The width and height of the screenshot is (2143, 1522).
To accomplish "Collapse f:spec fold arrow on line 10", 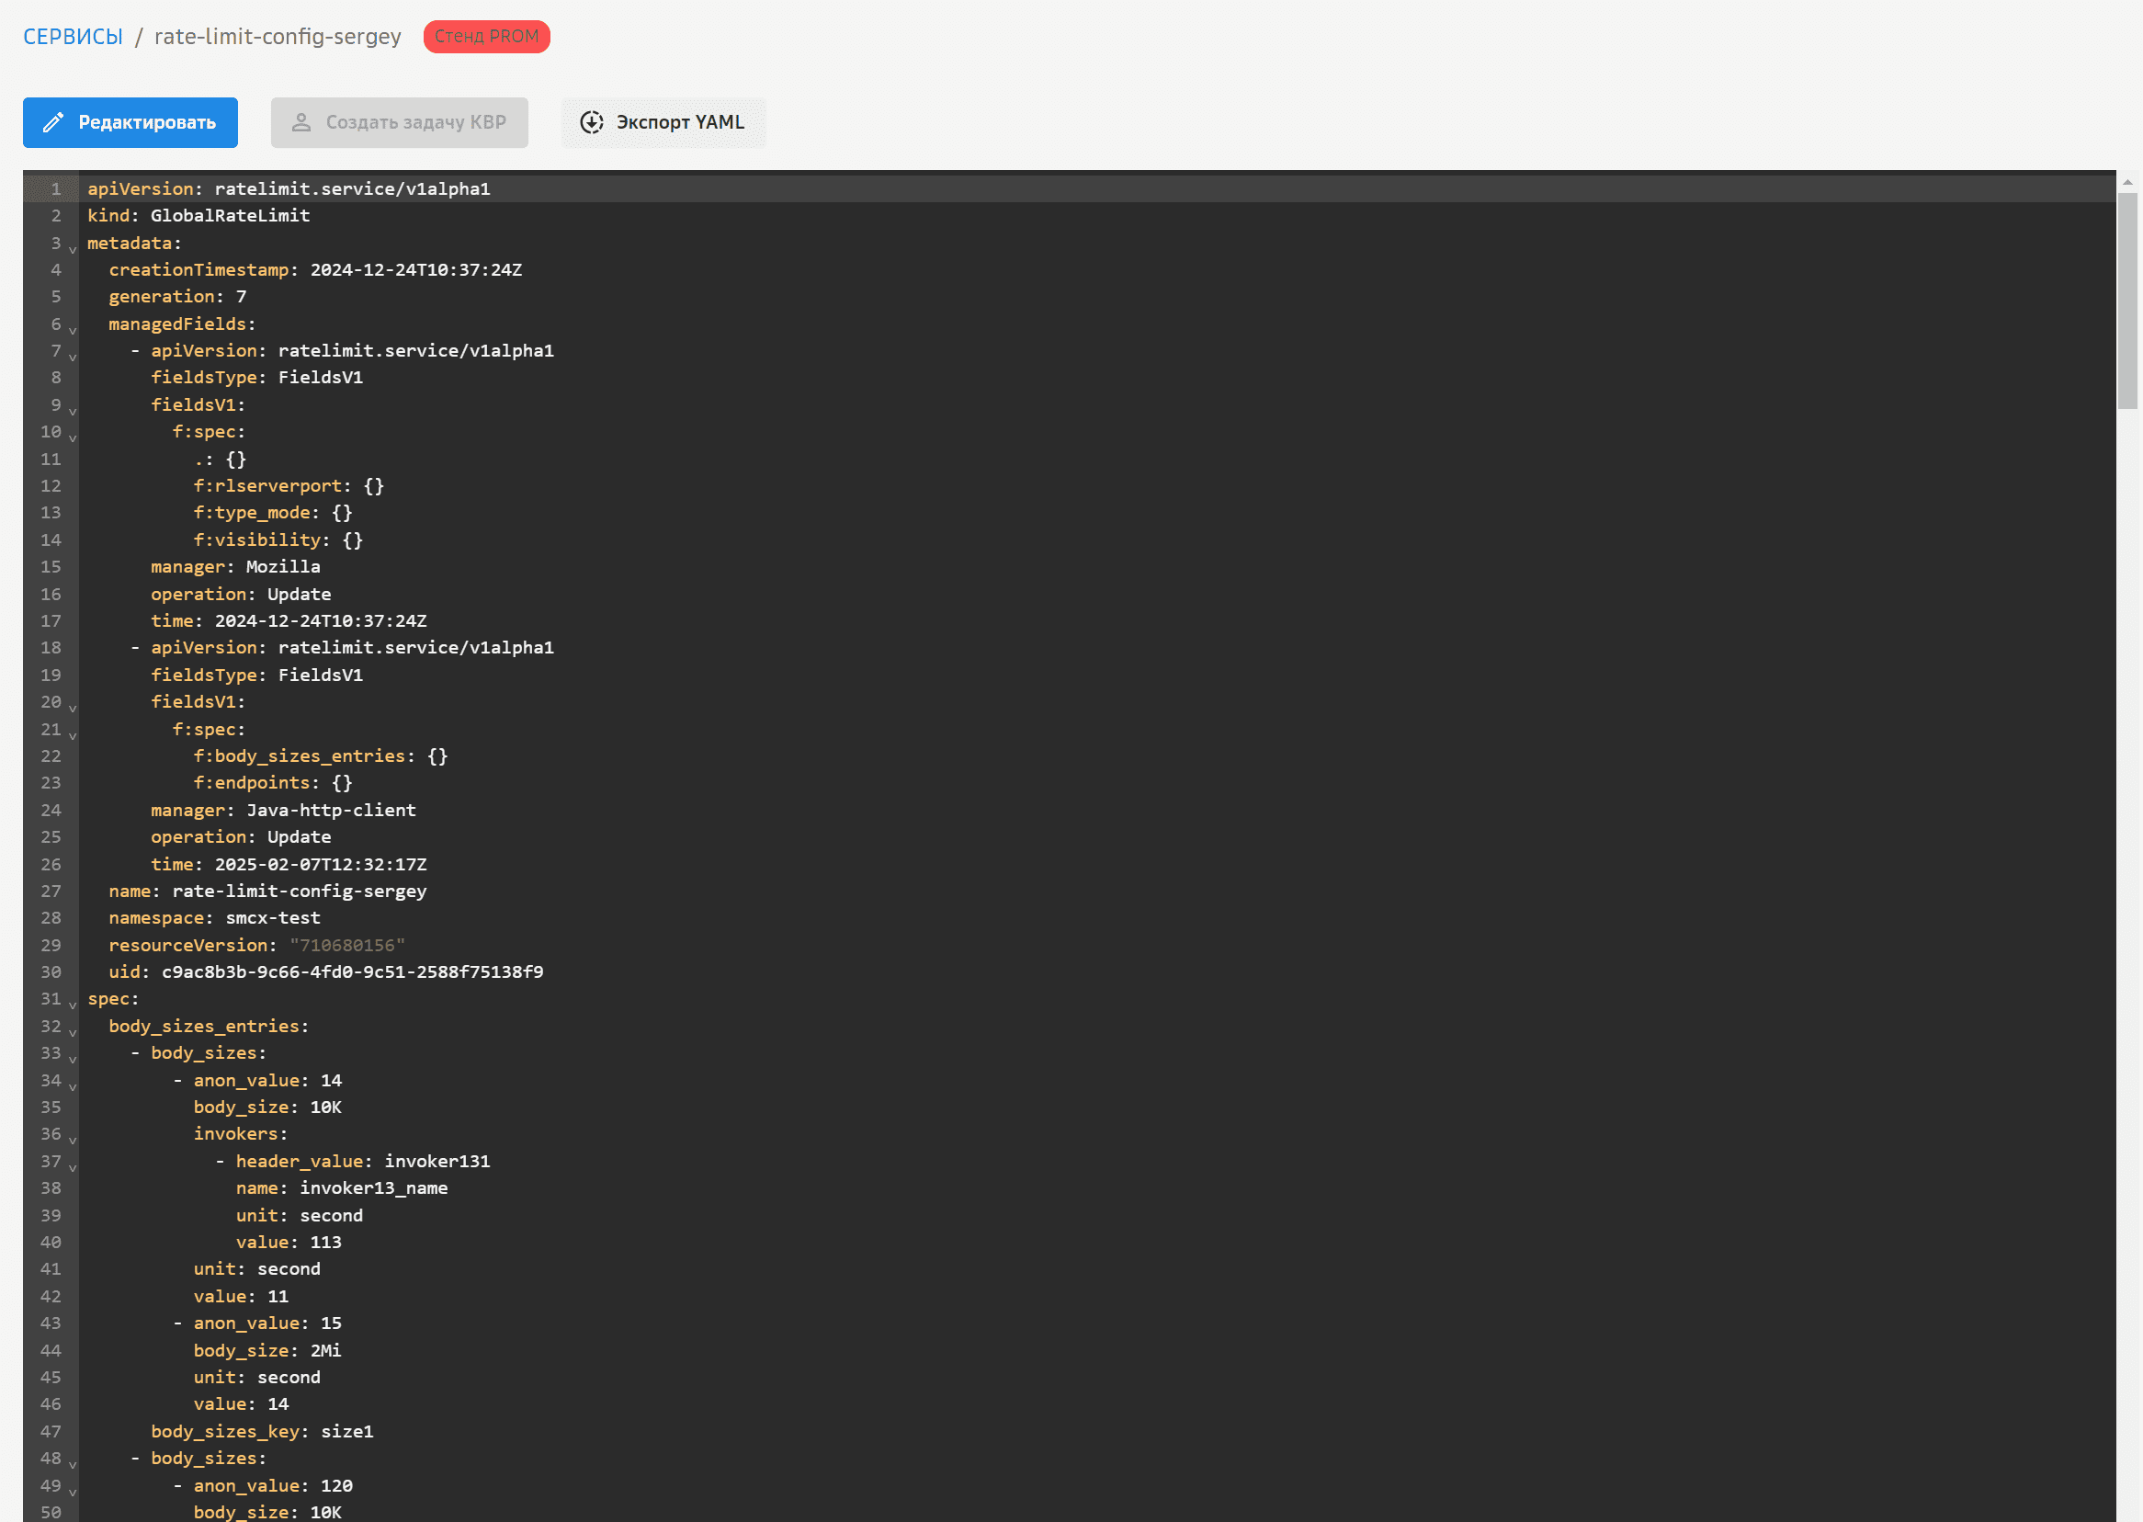I will point(74,437).
